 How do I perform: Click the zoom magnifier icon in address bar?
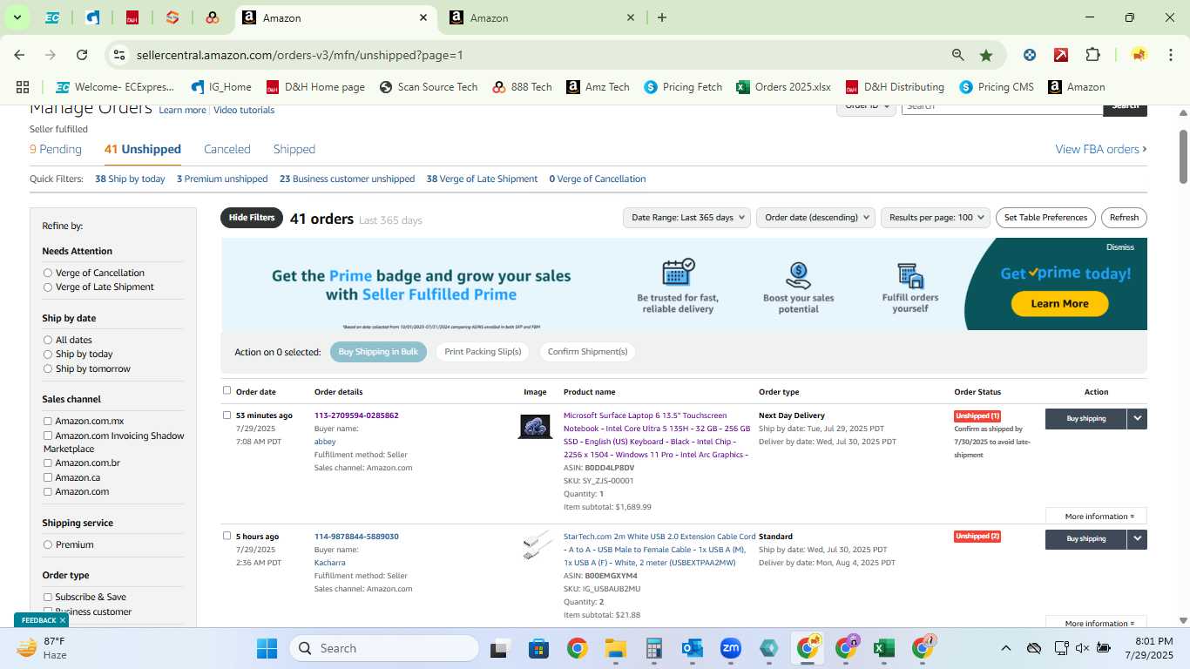[x=957, y=55]
